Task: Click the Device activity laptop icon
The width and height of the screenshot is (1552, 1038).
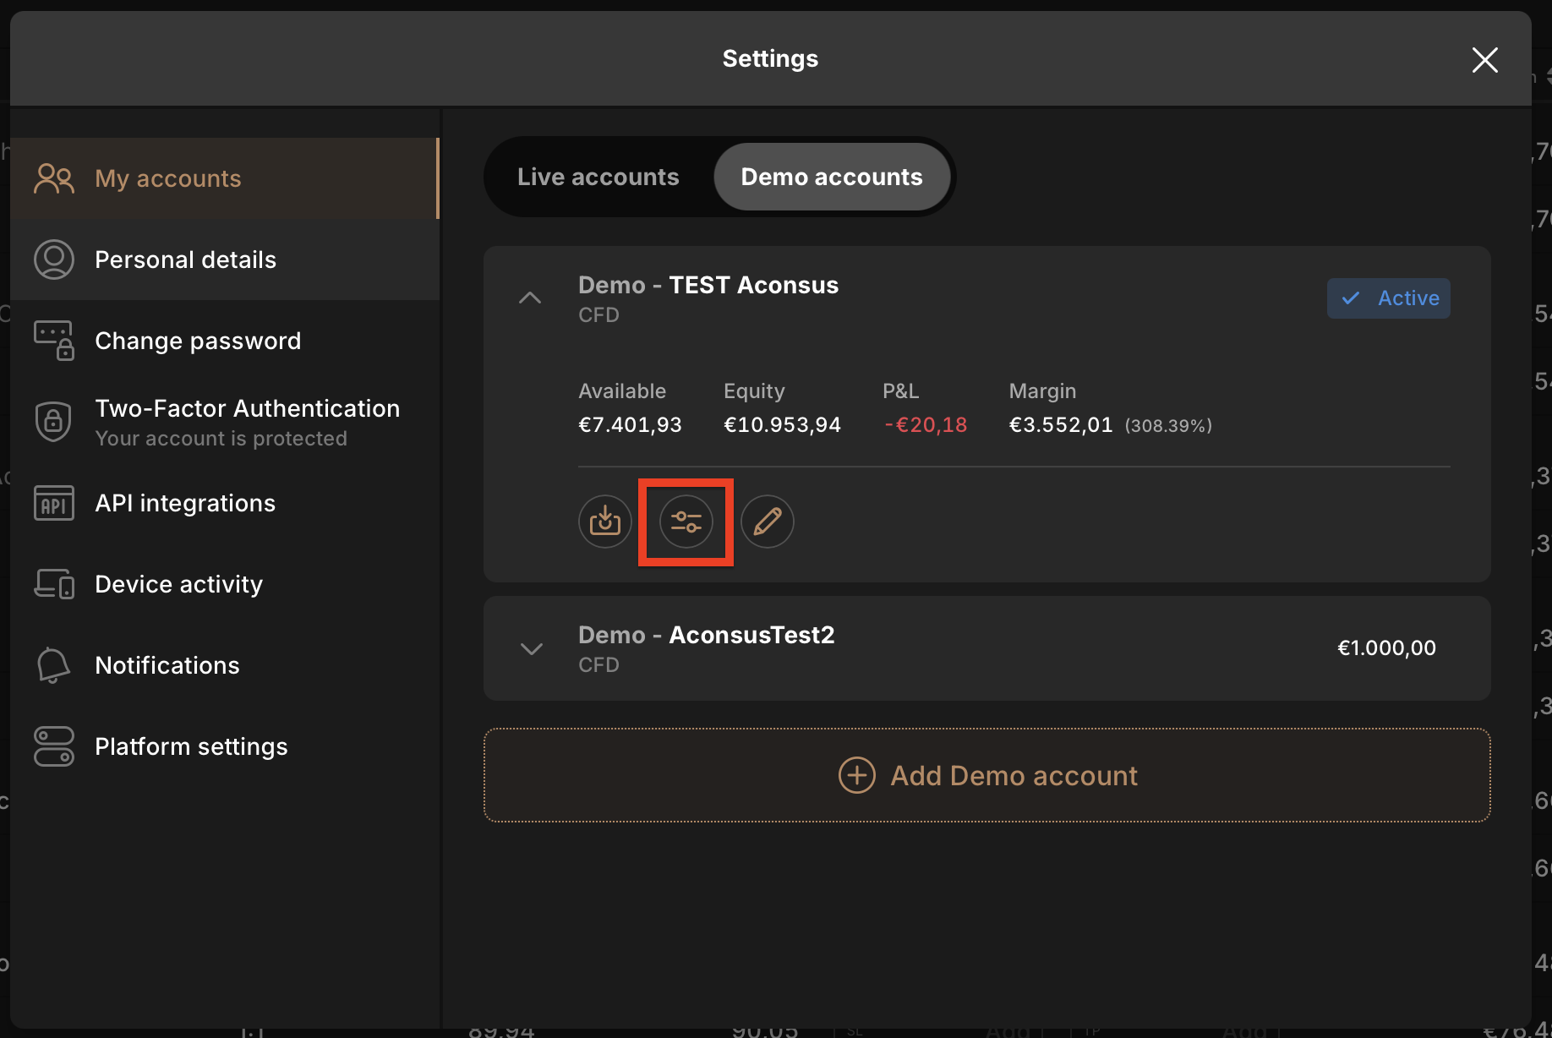Action: point(54,583)
